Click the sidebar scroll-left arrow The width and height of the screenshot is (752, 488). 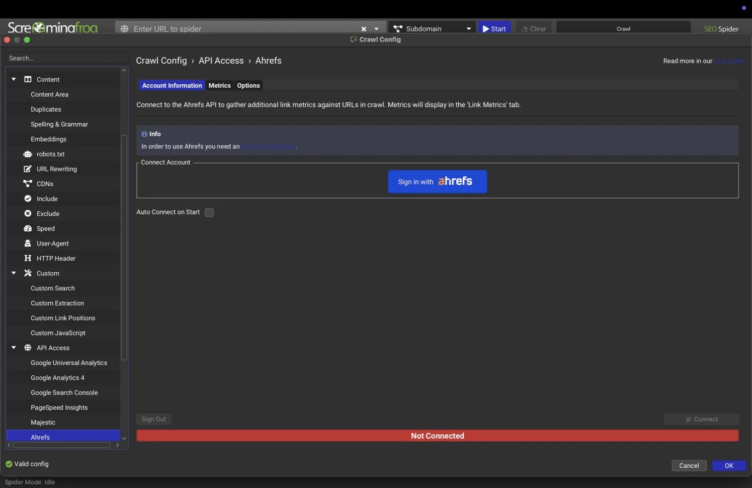click(x=9, y=445)
